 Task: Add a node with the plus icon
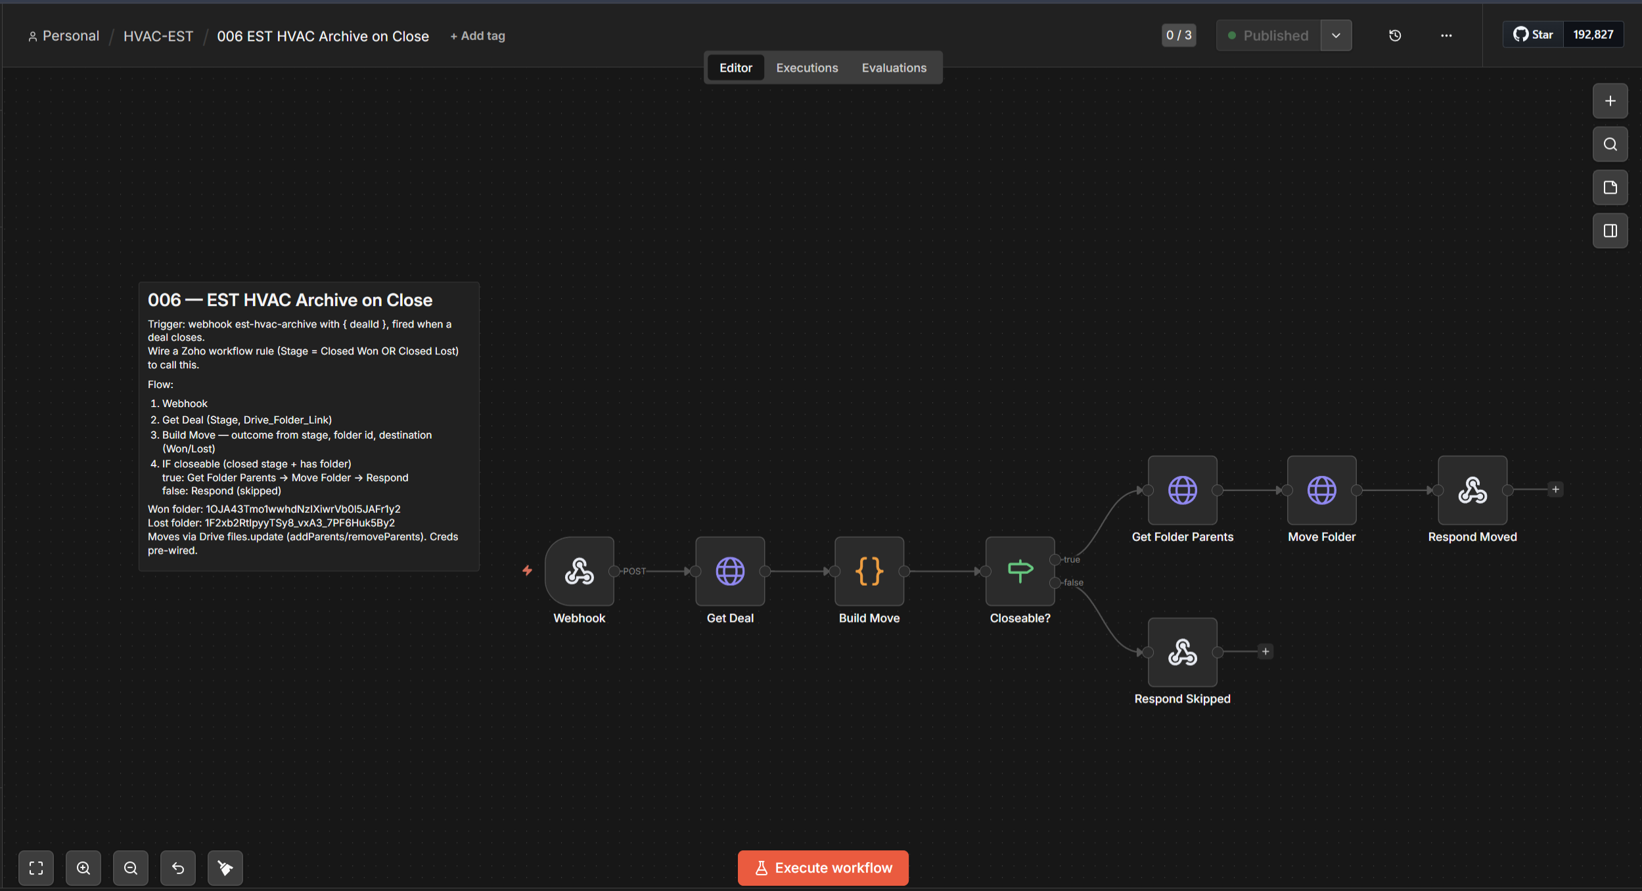[x=1610, y=101]
